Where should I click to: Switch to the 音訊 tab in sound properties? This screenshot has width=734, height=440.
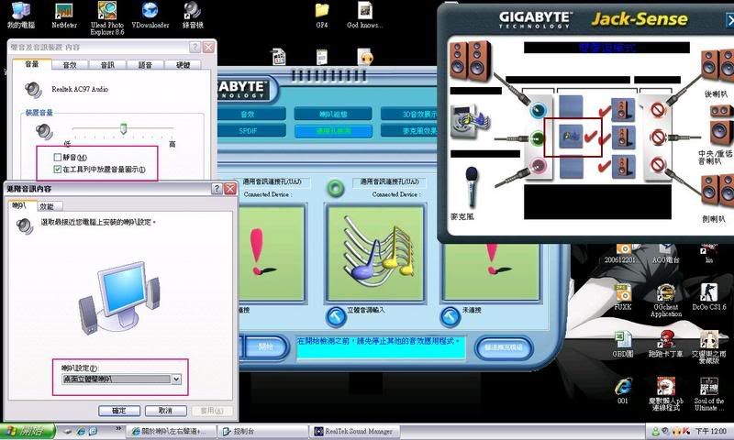point(107,65)
